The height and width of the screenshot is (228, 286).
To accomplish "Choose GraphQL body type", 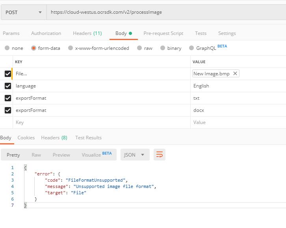I will 191,48.
